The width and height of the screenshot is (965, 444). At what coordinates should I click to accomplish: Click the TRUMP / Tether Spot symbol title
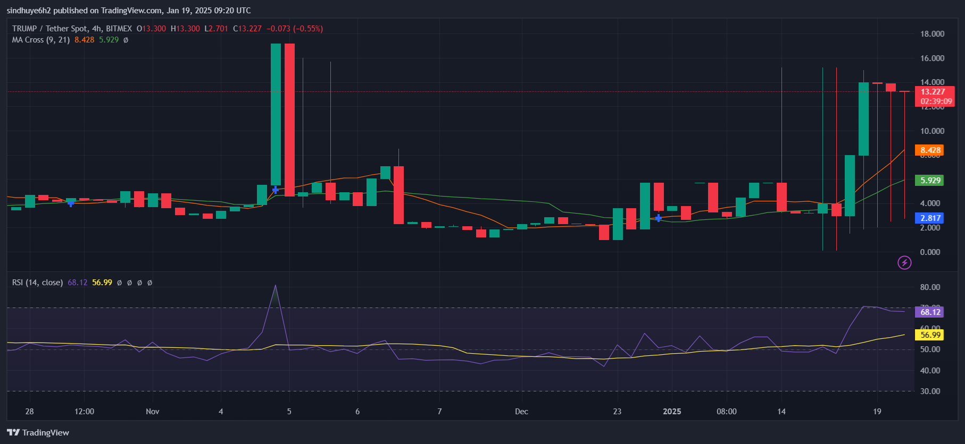click(x=72, y=29)
